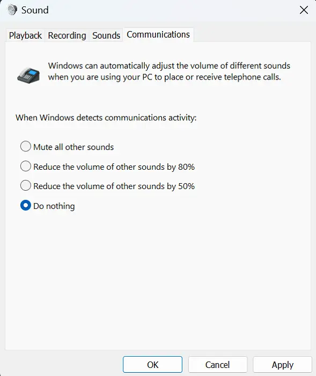
Task: Click the 'Do nothing' label text
Action: 54,206
